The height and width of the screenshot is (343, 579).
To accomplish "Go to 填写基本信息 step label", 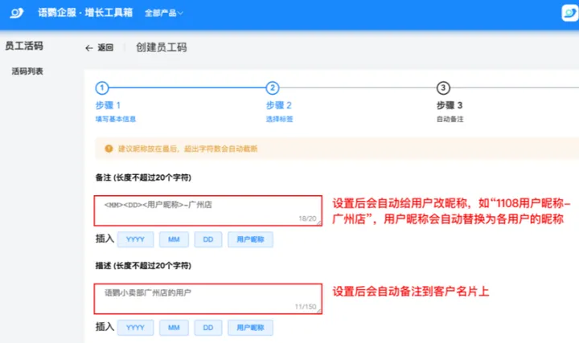I will coord(116,119).
